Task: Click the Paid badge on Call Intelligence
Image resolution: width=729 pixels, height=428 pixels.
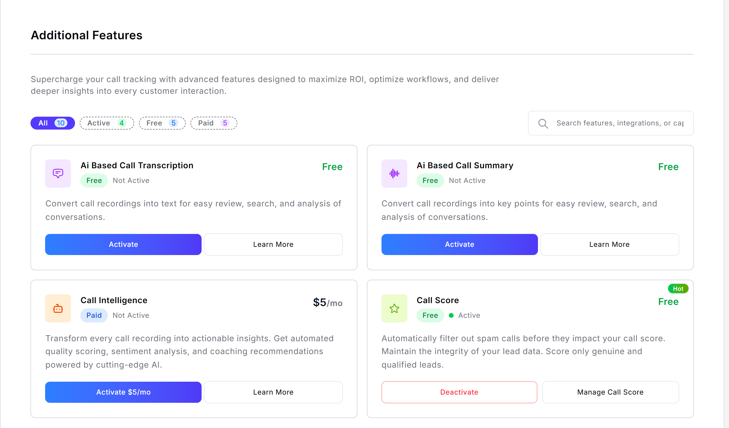Action: click(94, 315)
